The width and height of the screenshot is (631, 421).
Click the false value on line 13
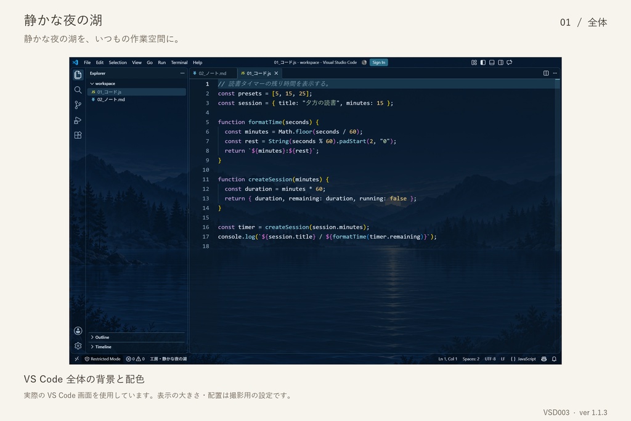coord(398,198)
